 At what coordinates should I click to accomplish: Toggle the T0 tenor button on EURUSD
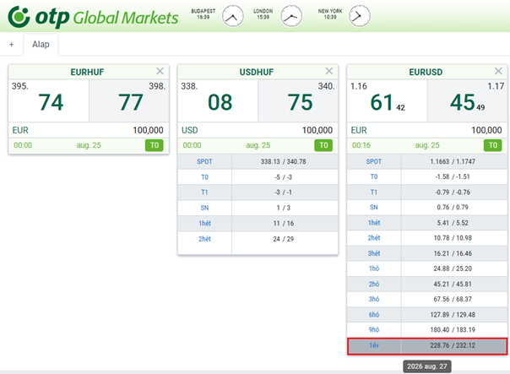[493, 145]
